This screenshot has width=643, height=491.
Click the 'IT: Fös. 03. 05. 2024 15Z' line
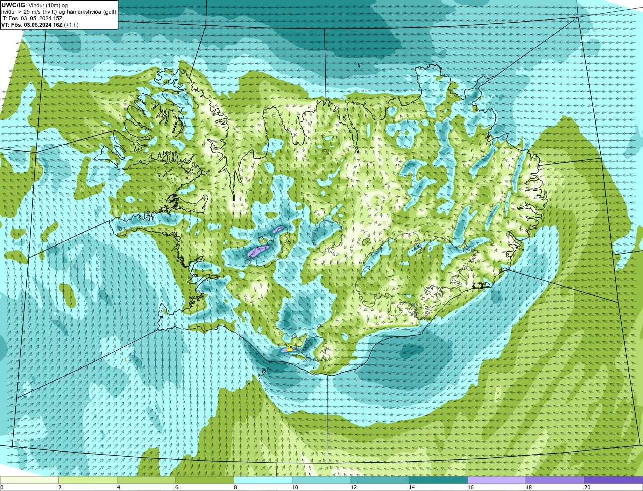click(32, 18)
